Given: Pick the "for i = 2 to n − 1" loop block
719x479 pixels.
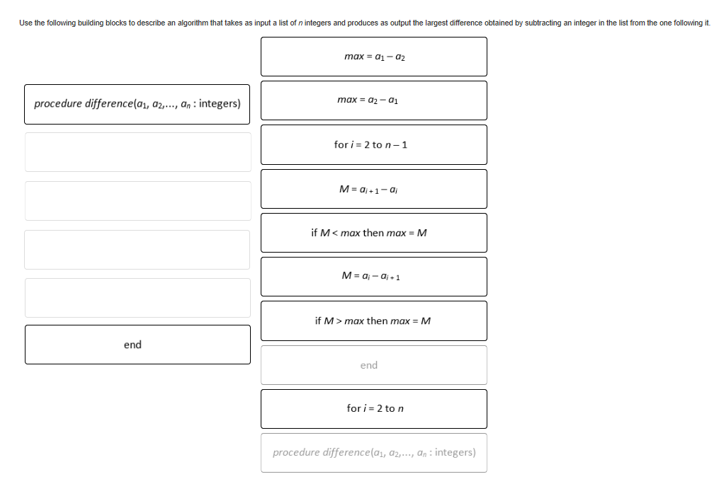Looking at the screenshot, I should 374,144.
